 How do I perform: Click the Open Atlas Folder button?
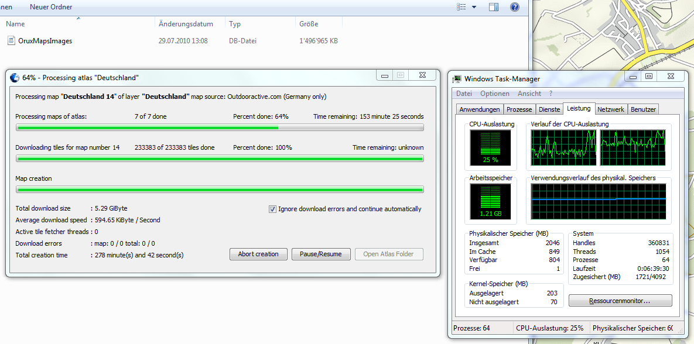(389, 254)
